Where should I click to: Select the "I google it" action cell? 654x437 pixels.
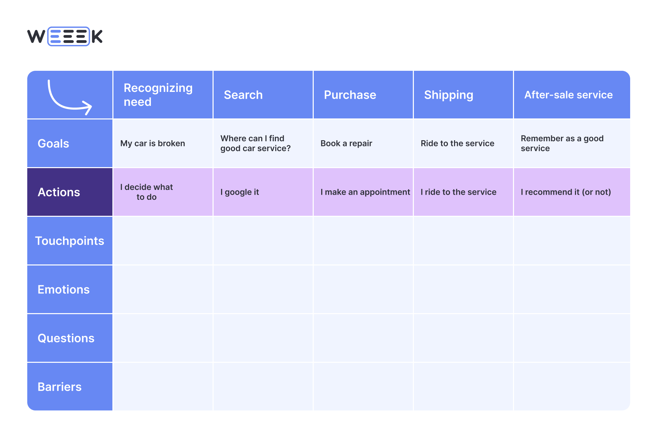[240, 192]
